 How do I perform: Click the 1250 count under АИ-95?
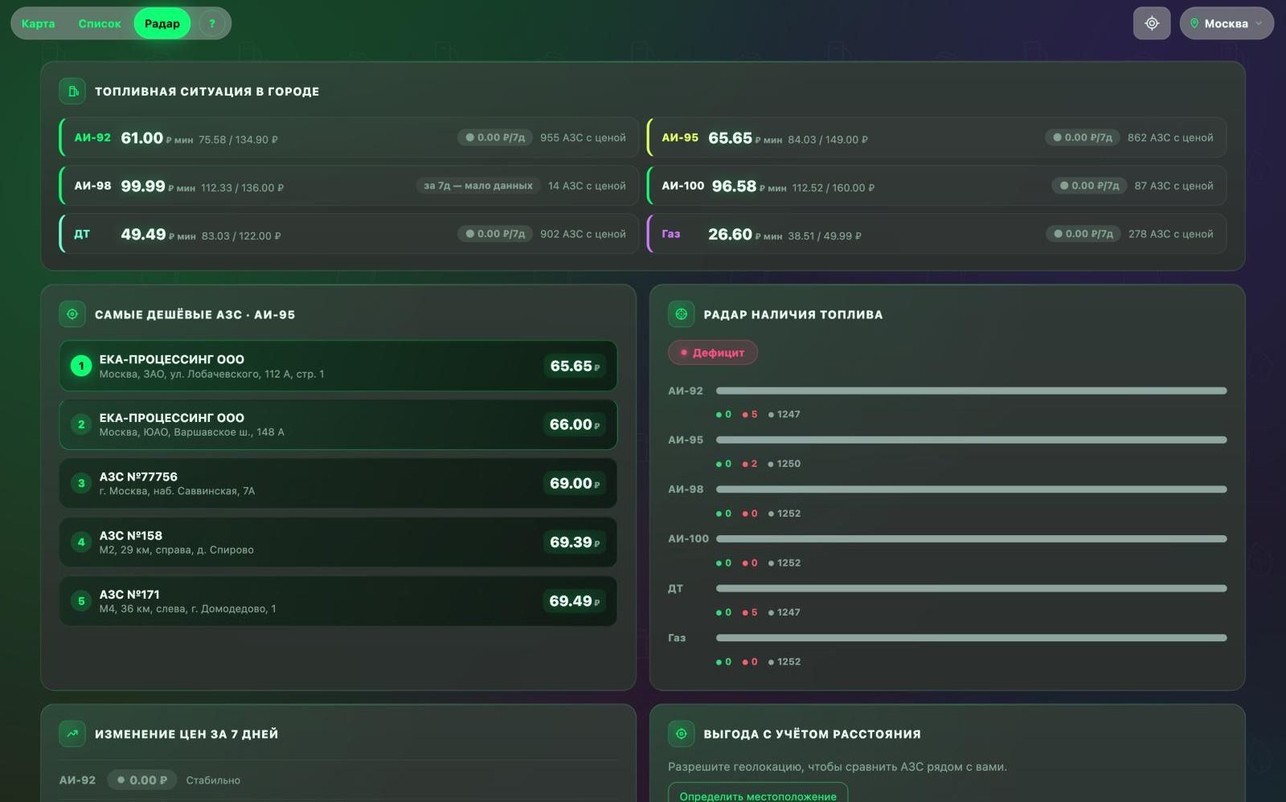tap(784, 464)
